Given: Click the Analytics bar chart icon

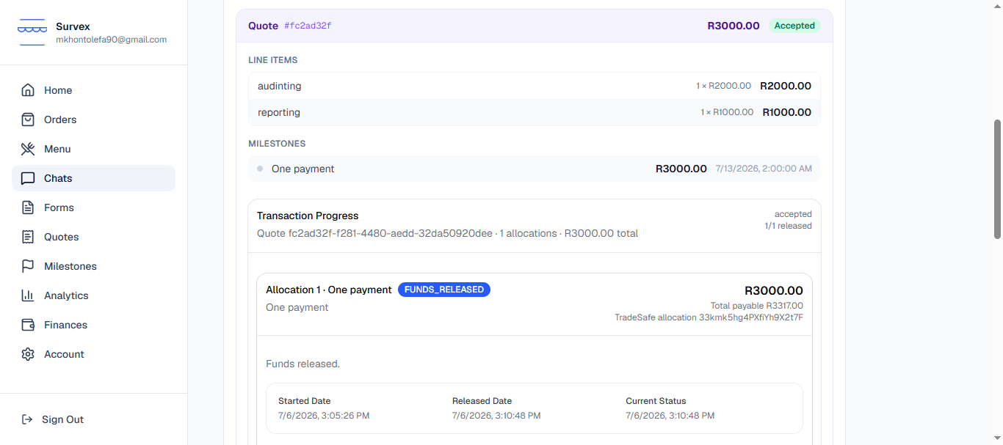Looking at the screenshot, I should (28, 295).
